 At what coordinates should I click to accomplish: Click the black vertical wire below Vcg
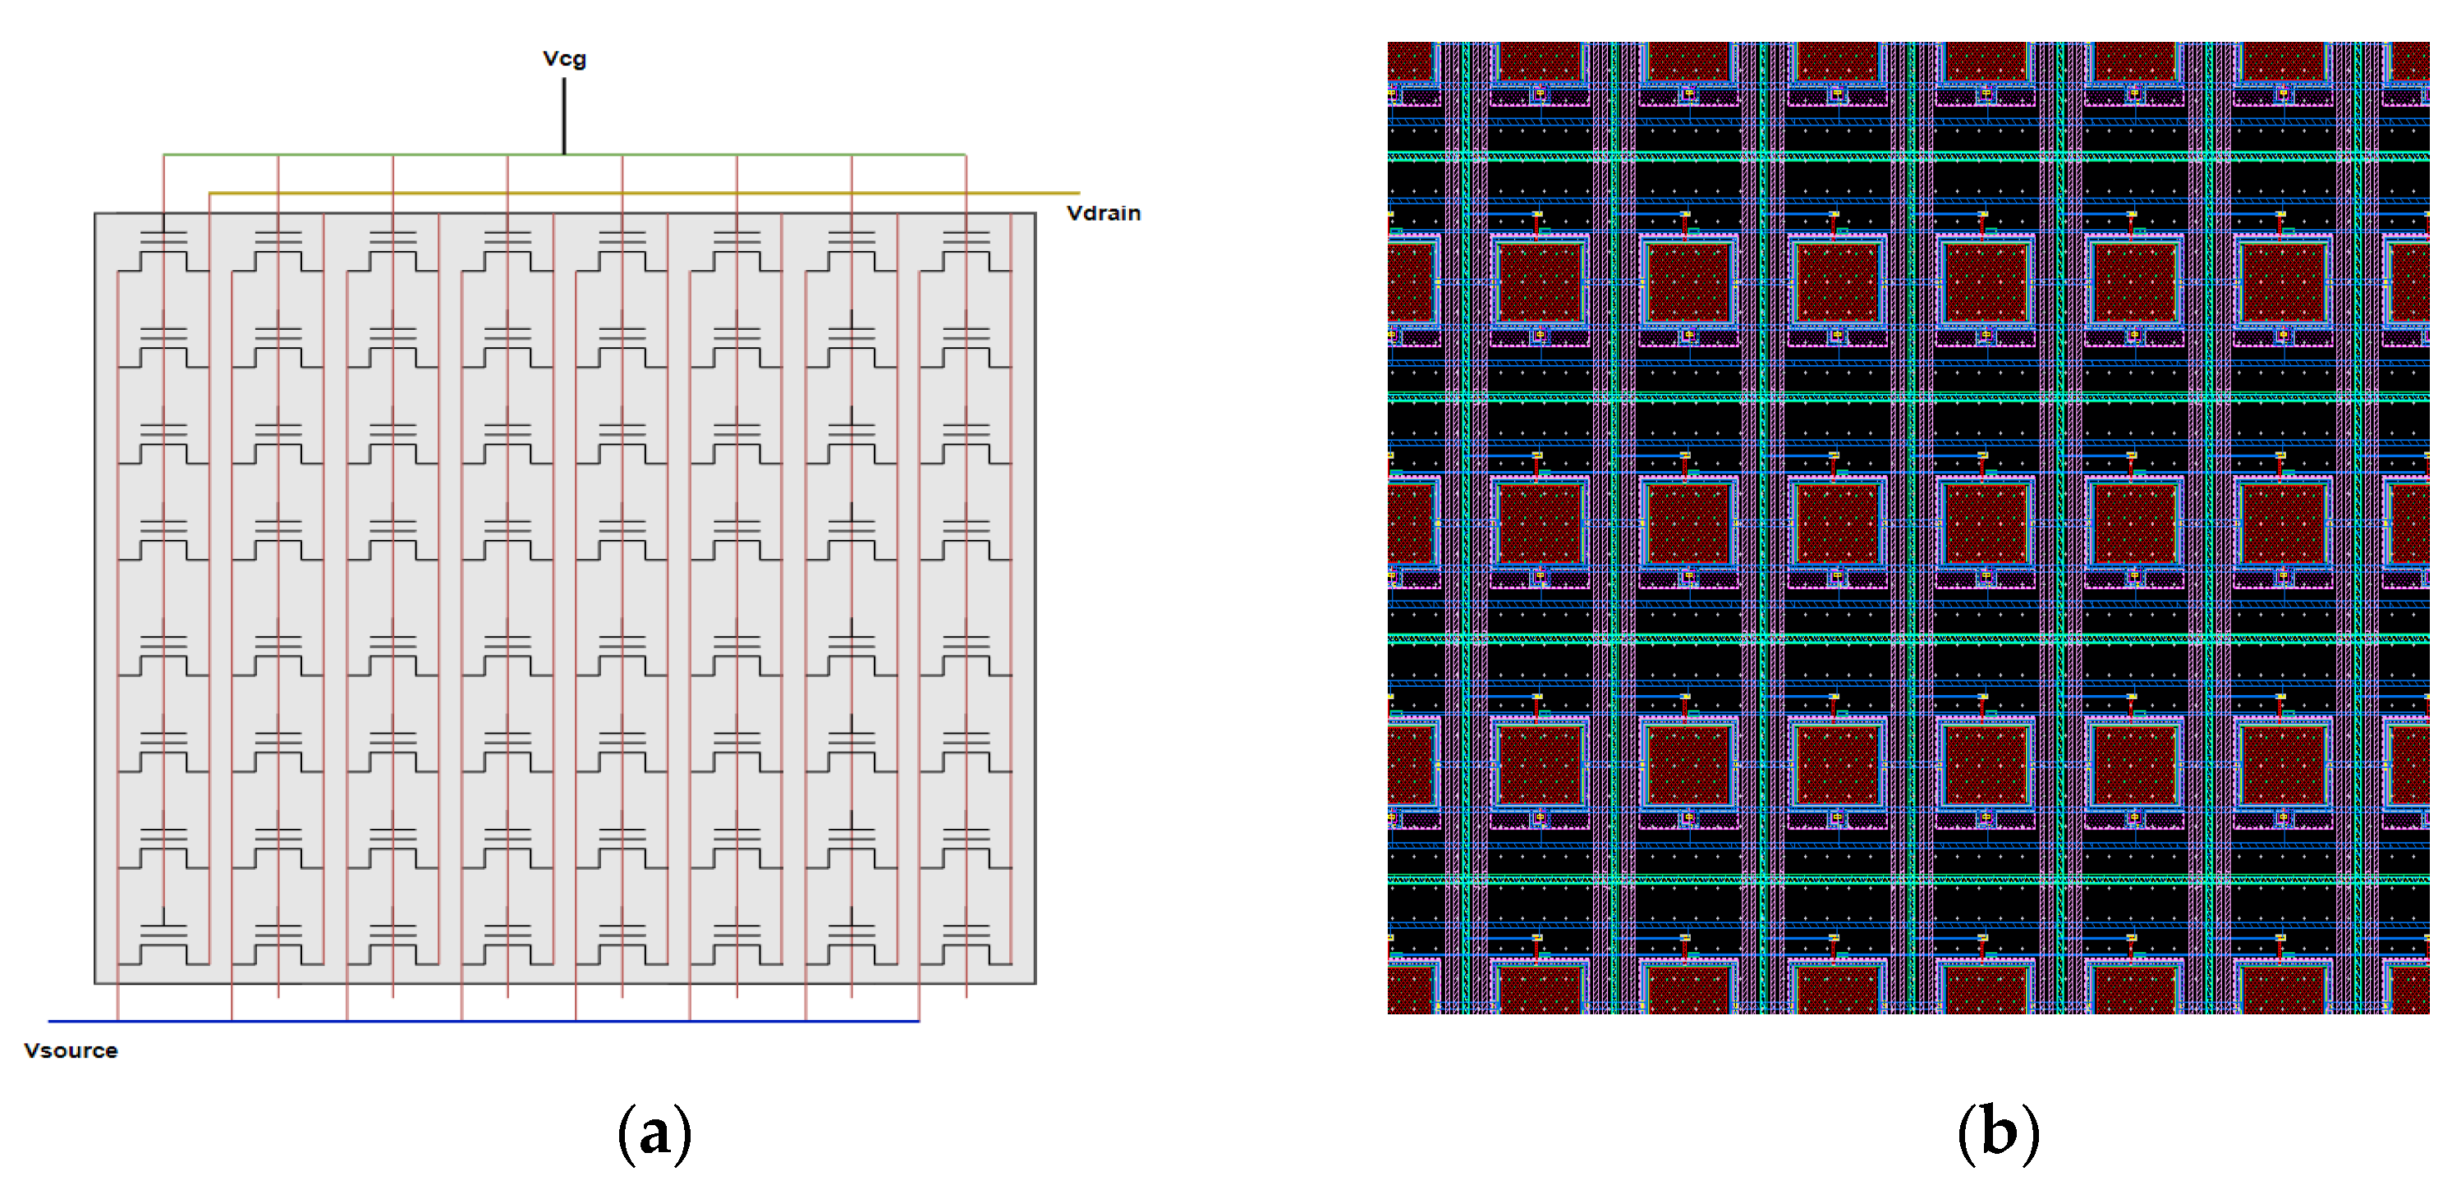click(x=563, y=116)
